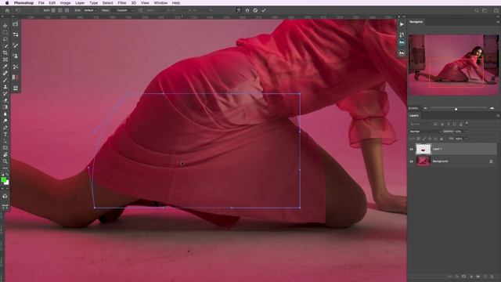Viewport: 501px width, 282px height.
Task: Cancel the warp transform
Action: [x=255, y=10]
